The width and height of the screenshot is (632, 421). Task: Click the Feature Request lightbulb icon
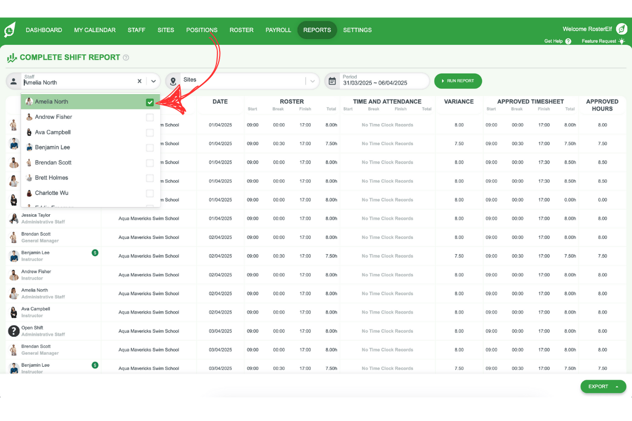coord(621,41)
